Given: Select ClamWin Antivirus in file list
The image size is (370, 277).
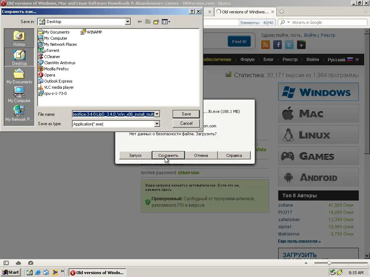Looking at the screenshot, I should click(x=57, y=63).
